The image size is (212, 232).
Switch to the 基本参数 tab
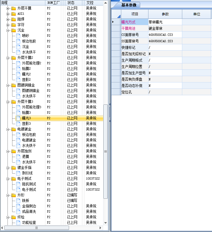(x=129, y=5)
